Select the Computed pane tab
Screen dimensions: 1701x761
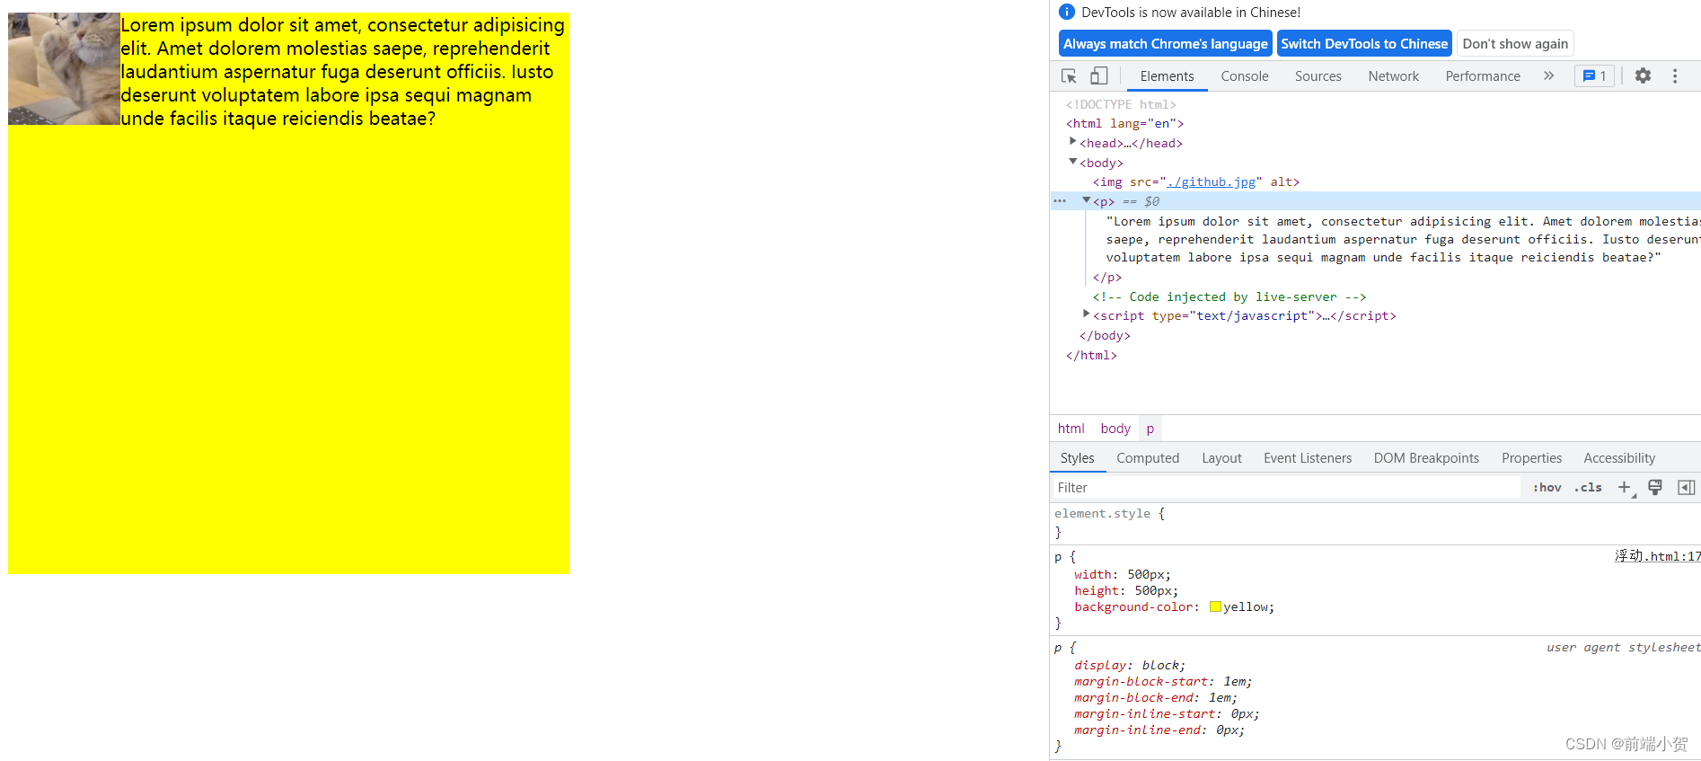click(x=1148, y=458)
